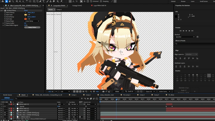Switch to the Footage (none) viewer tab
Image resolution: width=215 pixels, height=121 pixels.
[x=77, y=6]
